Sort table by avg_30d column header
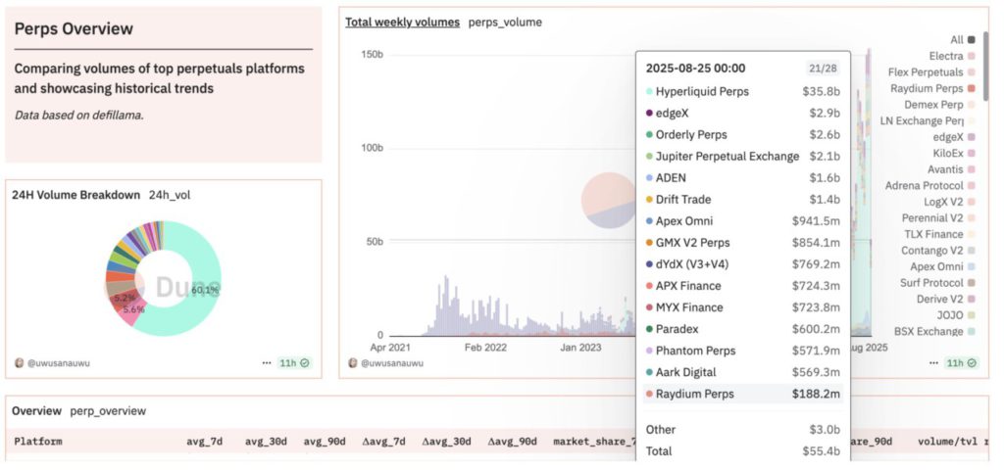1004x470 pixels. [266, 442]
